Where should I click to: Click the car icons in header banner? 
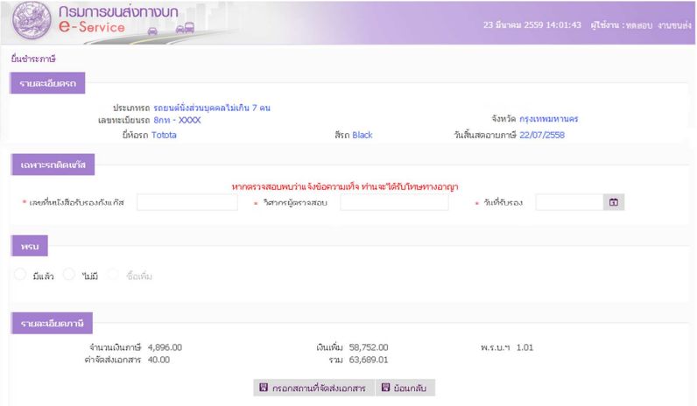[x=166, y=28]
